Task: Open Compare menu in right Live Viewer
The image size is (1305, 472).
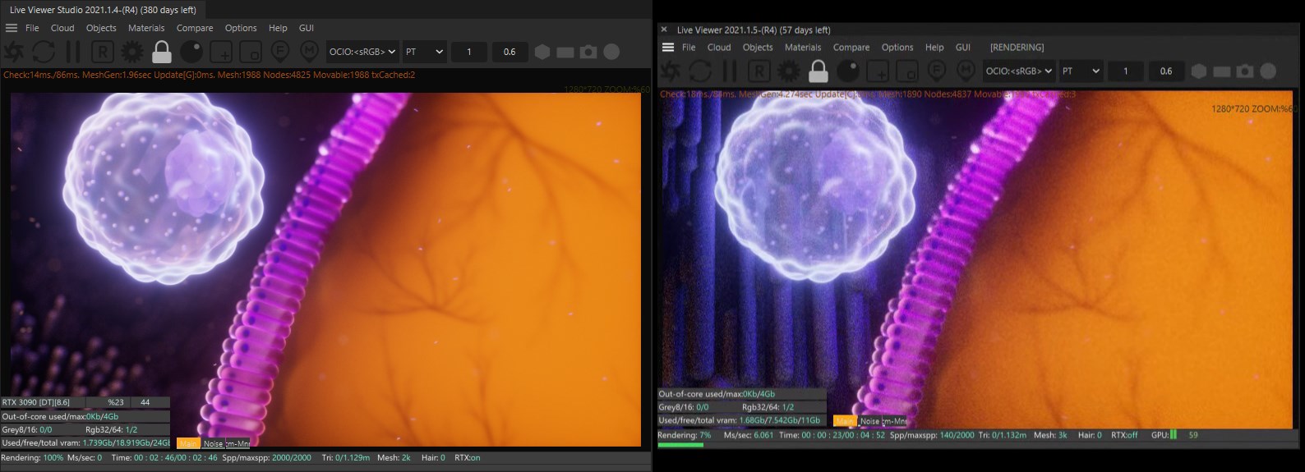Action: tap(851, 48)
